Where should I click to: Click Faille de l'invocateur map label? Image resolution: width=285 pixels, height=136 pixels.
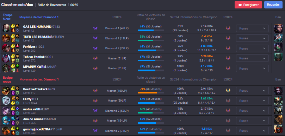52,5
